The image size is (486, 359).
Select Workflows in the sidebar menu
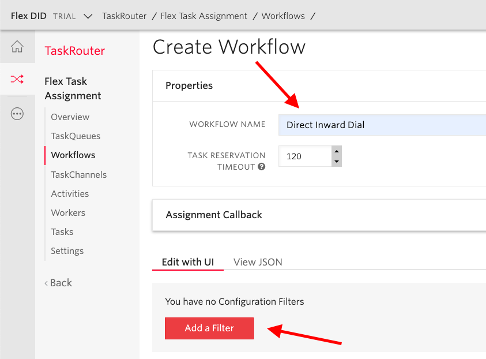pyautogui.click(x=73, y=155)
